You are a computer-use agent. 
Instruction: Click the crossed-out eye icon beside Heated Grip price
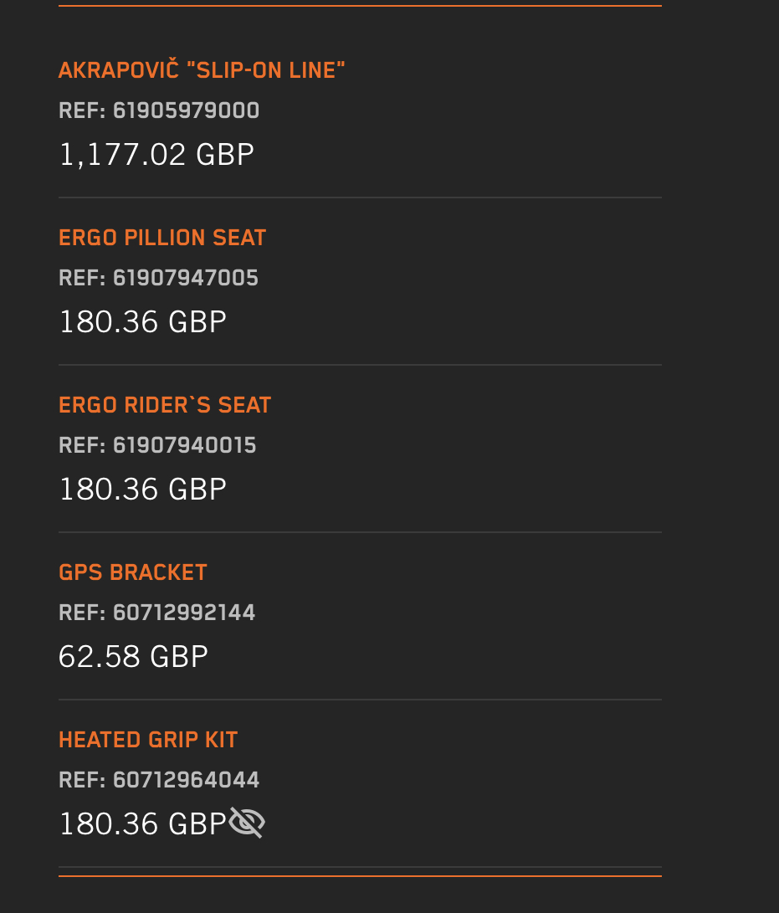[247, 823]
